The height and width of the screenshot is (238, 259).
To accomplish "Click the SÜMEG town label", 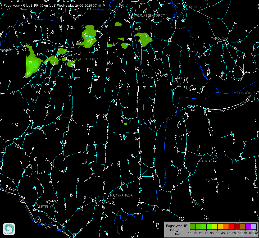I will click(195, 7).
